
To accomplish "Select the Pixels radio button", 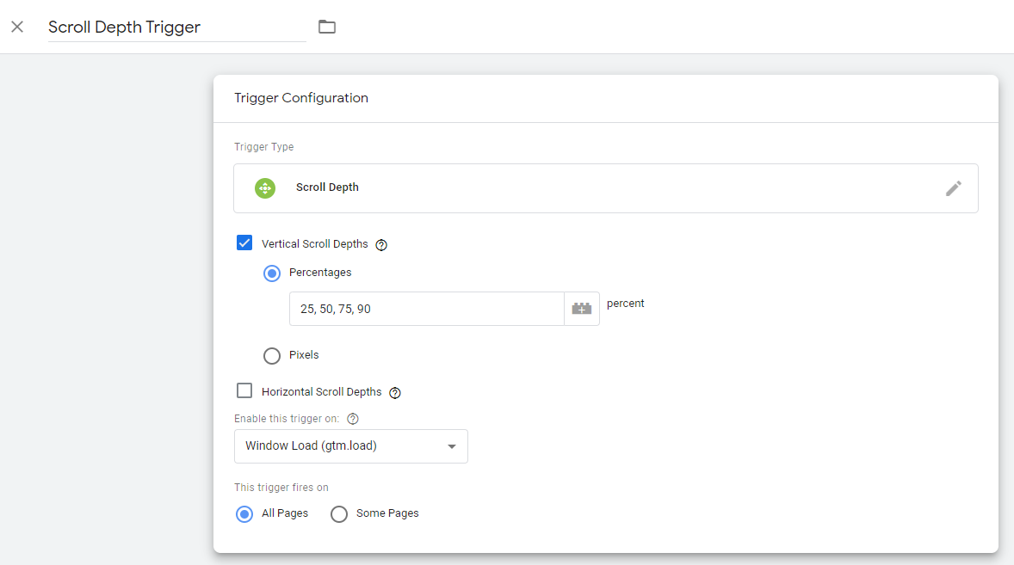I will pos(272,356).
